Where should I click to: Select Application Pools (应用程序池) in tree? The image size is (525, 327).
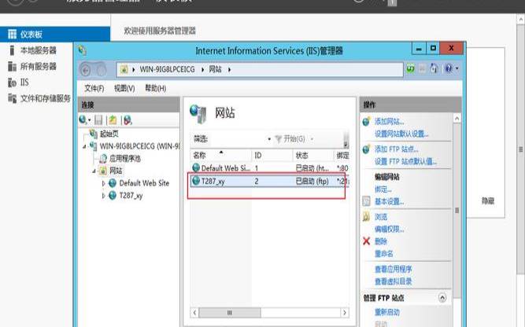[125, 159]
